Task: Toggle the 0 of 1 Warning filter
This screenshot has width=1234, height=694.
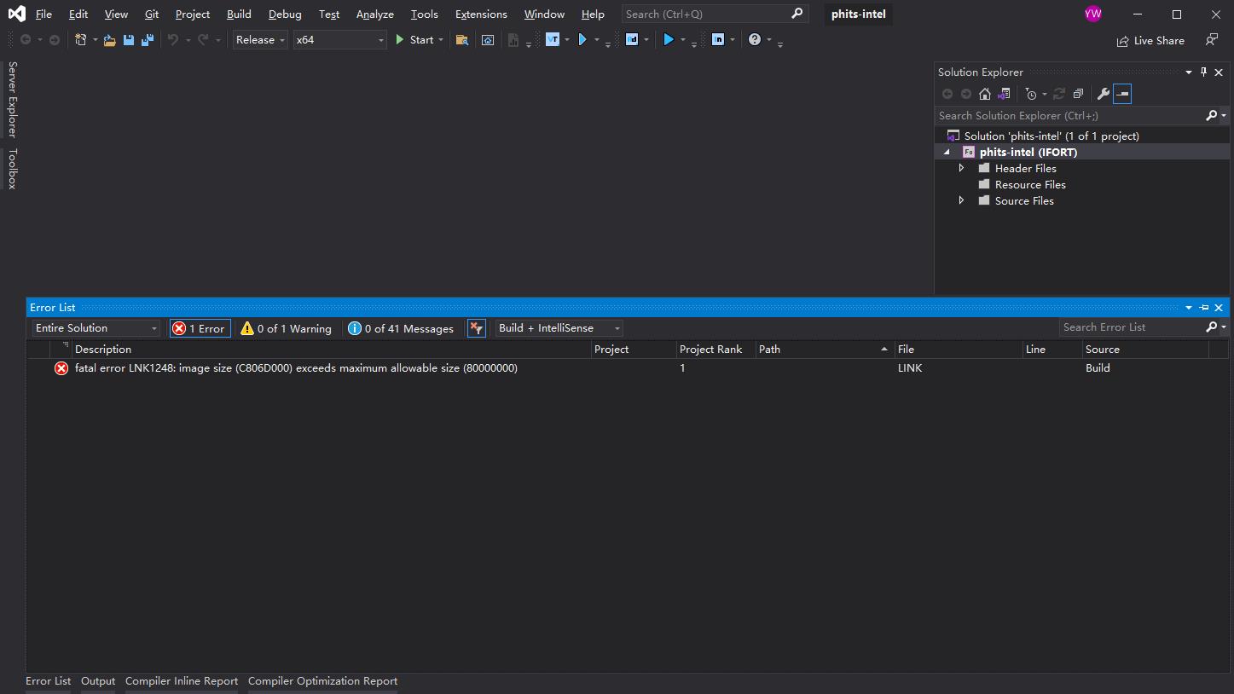Action: point(287,328)
